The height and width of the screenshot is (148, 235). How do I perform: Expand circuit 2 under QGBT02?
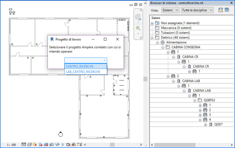pos(200,110)
